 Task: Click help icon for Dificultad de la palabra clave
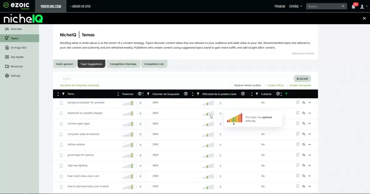coord(243,94)
